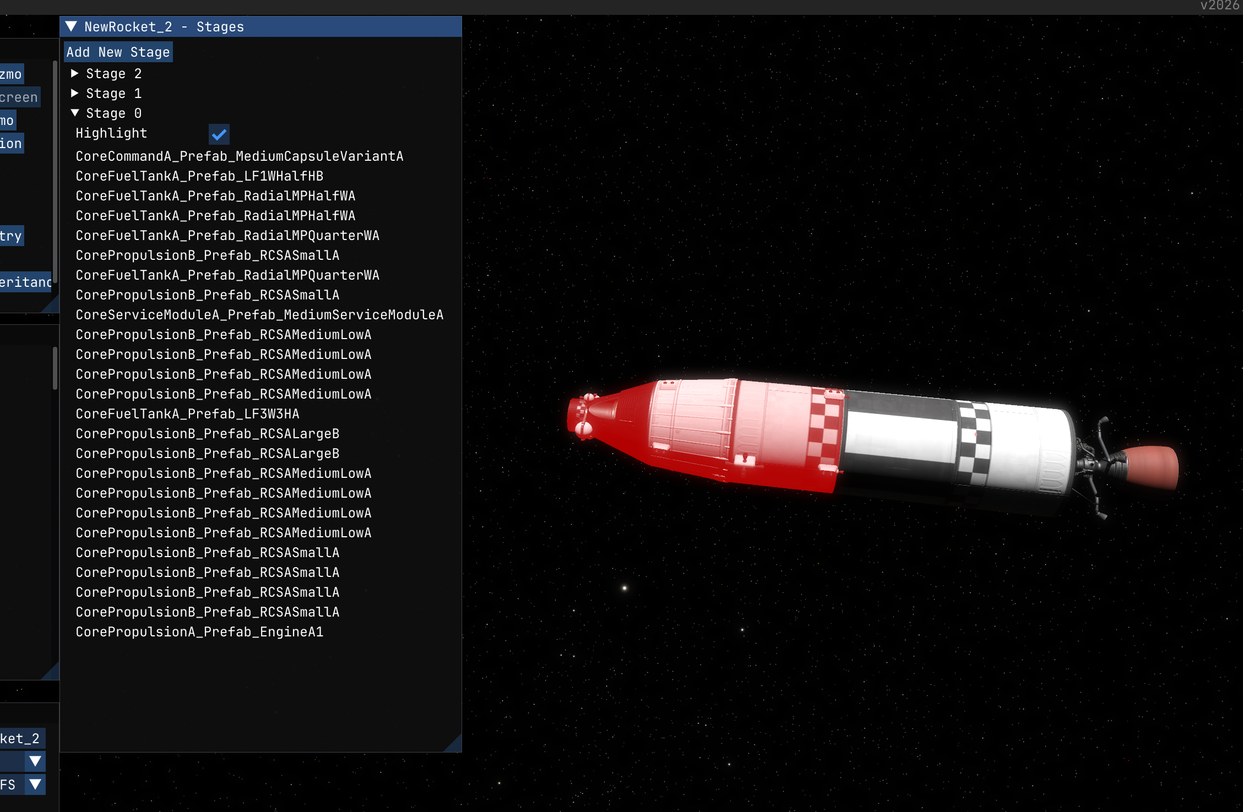
Task: Select CoreServiceModuleA MediumServiceModuleA entry
Action: click(x=259, y=315)
